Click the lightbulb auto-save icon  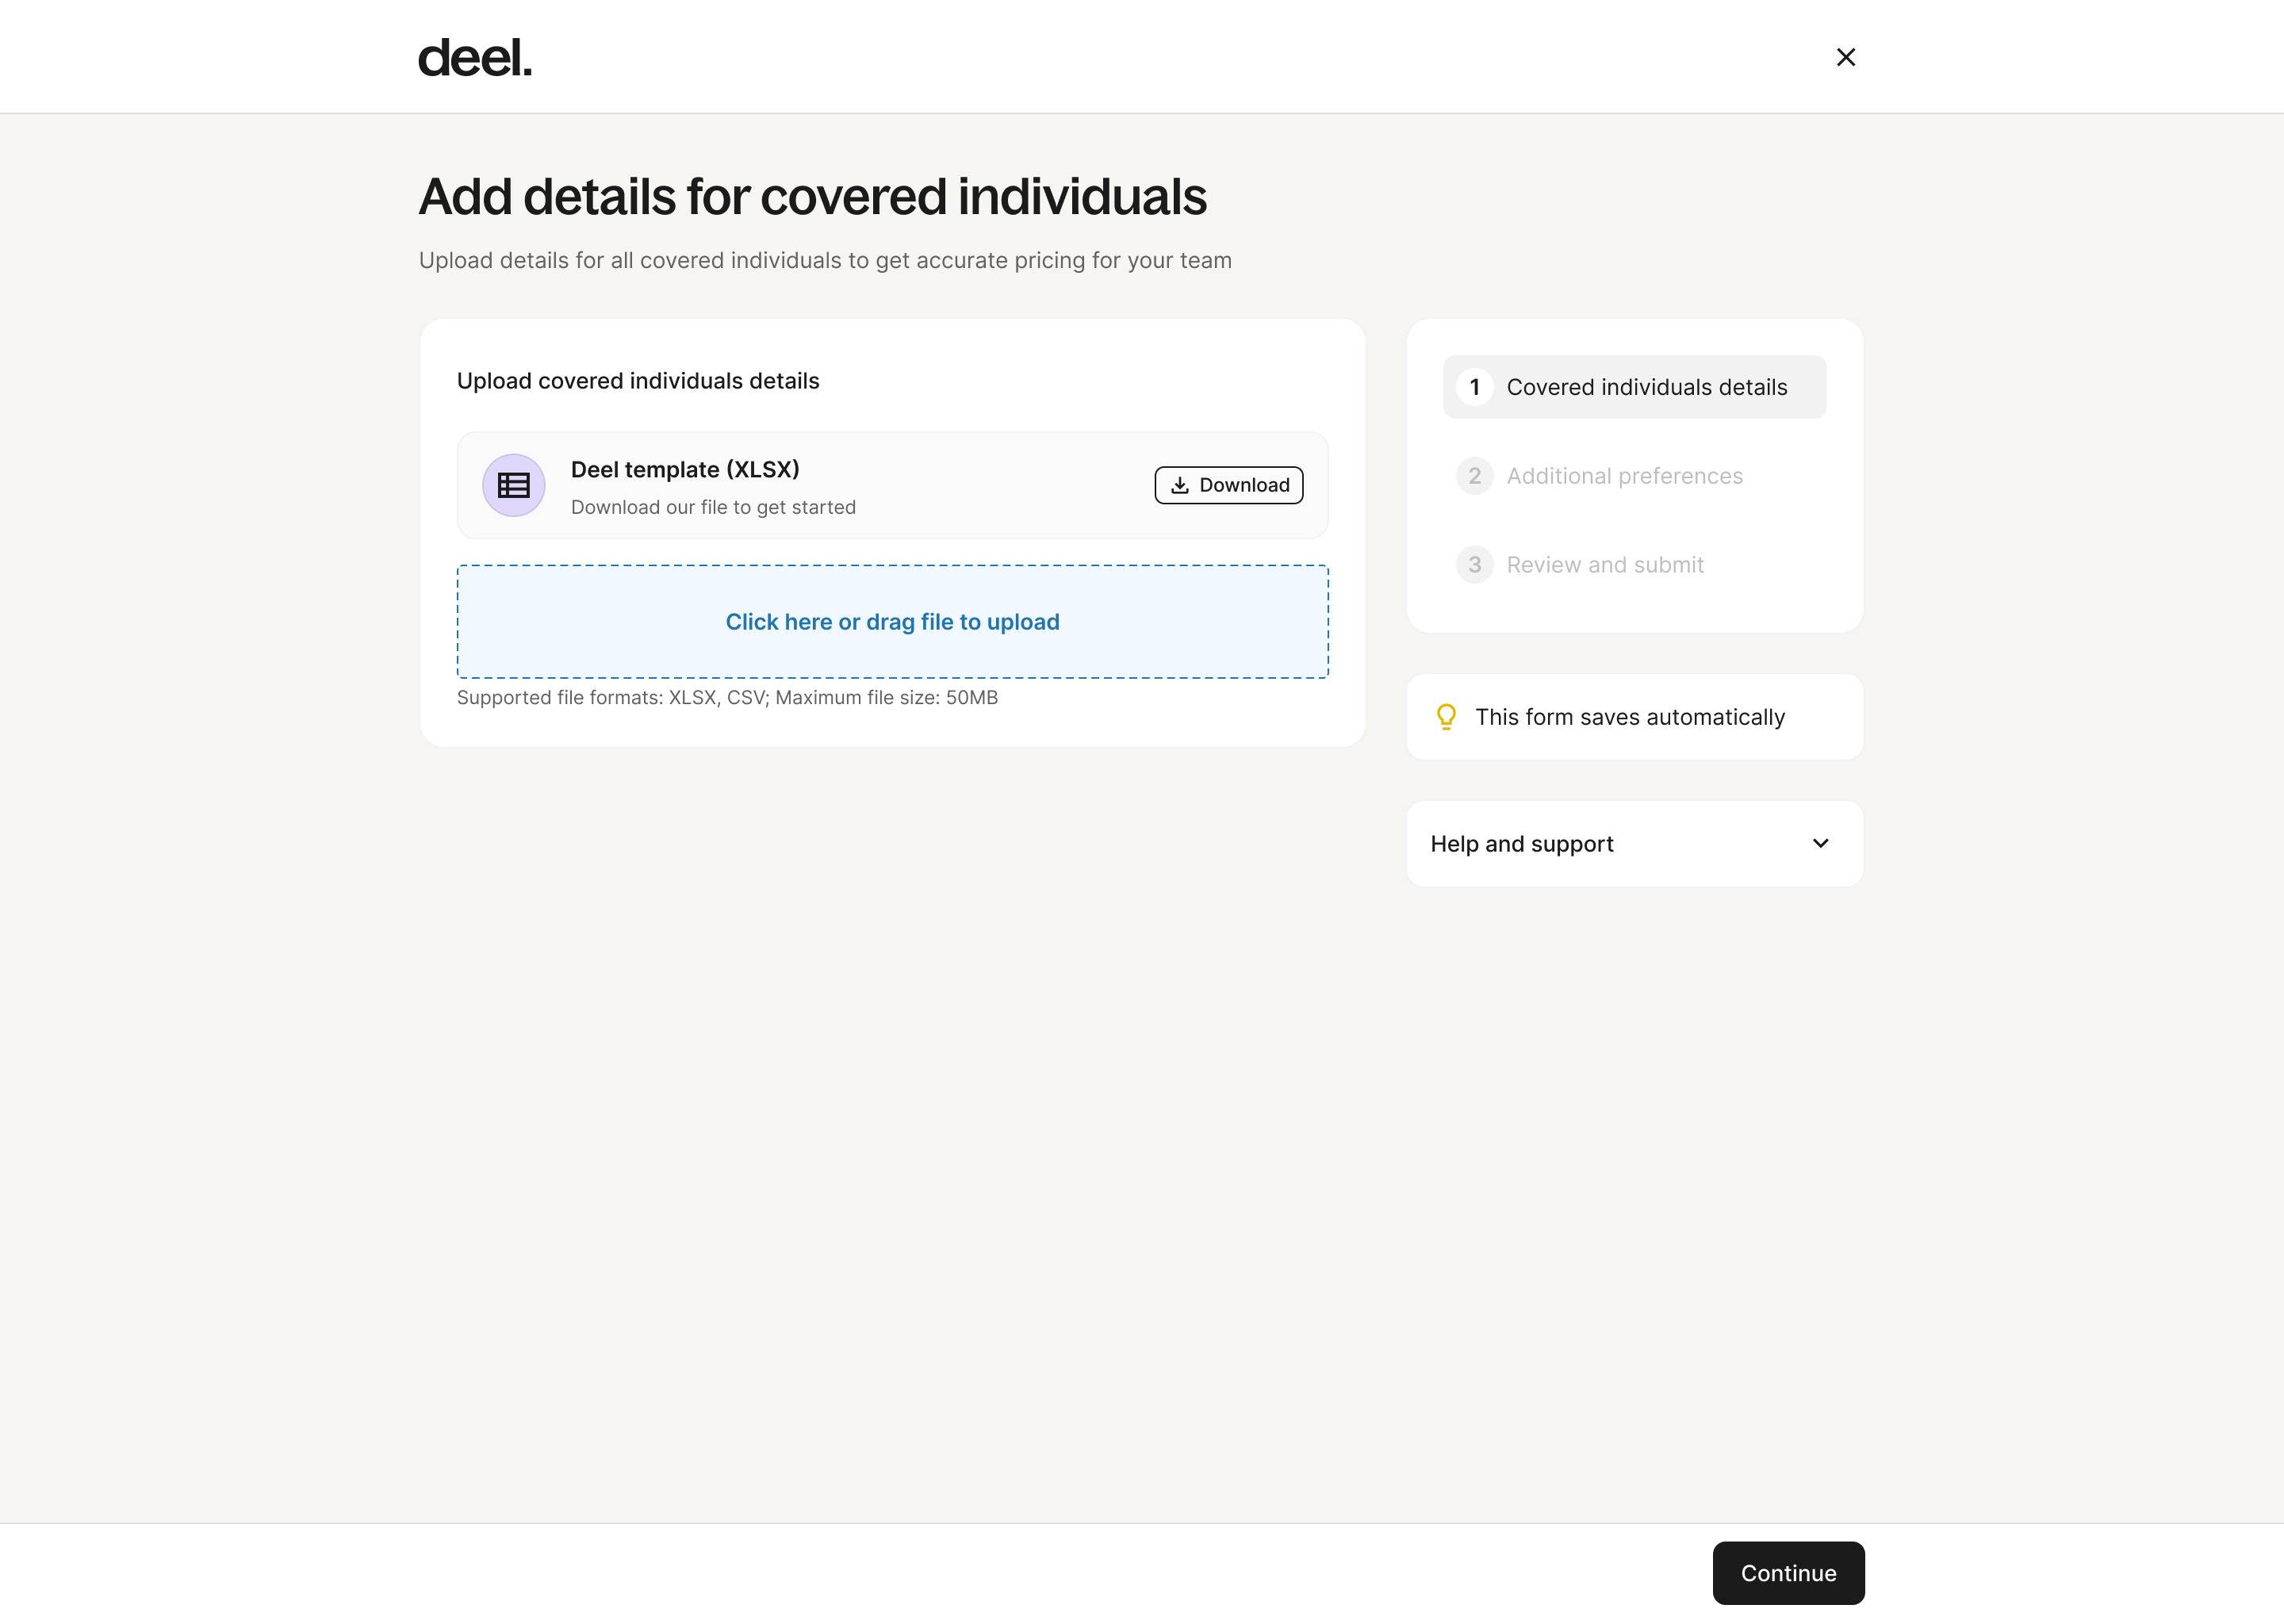pos(1446,717)
